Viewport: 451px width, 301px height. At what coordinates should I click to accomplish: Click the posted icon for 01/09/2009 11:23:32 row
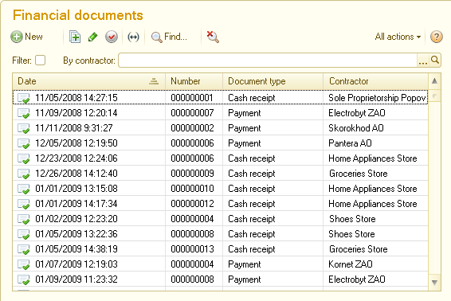pos(23,279)
